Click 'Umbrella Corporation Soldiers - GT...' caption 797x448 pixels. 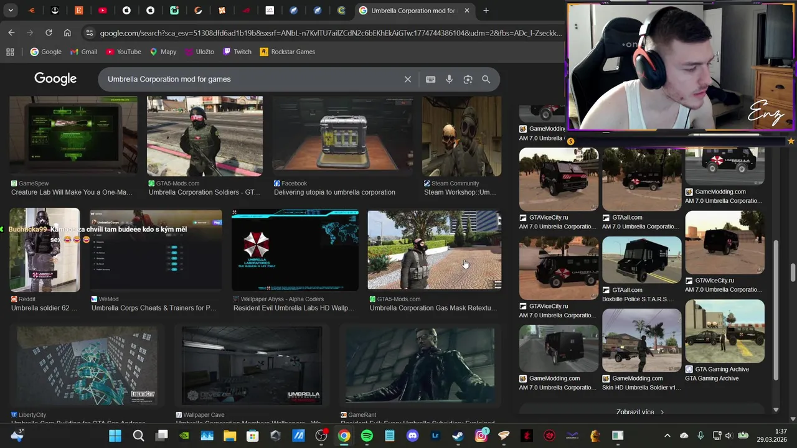[x=204, y=192]
